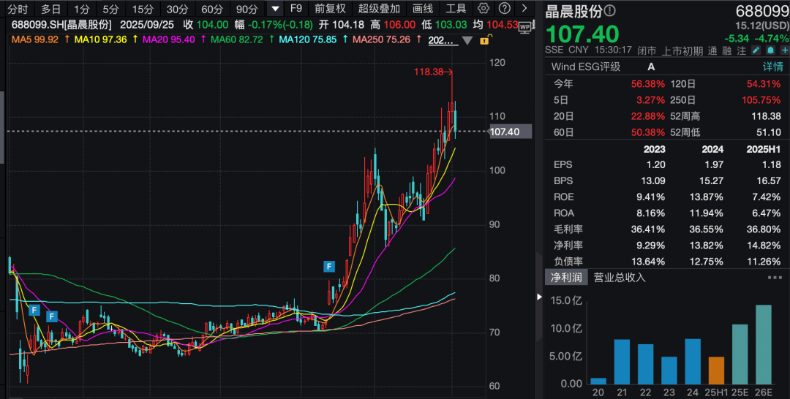This screenshot has width=790, height=399.
Task: Open more options ellipsis in profit panel
Action: 775,278
